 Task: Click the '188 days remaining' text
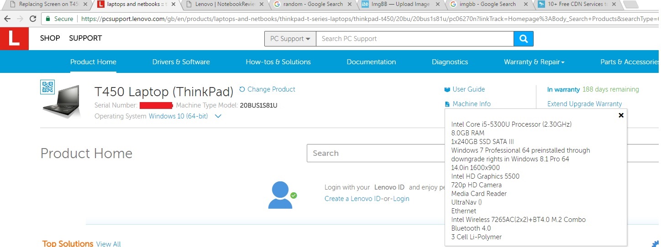click(611, 90)
